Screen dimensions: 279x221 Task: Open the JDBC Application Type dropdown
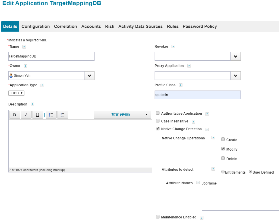(x=16, y=93)
